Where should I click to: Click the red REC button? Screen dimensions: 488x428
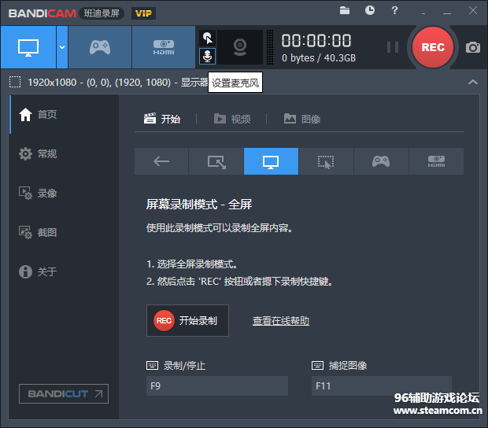[x=432, y=47]
